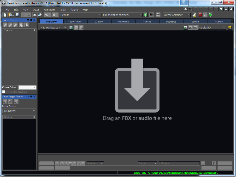Open the Default animation group dropdown
This screenshot has height=177, width=236.
pyautogui.click(x=80, y=15)
